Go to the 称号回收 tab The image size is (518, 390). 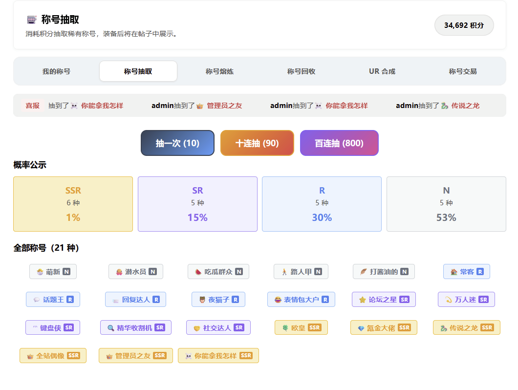pyautogui.click(x=302, y=71)
